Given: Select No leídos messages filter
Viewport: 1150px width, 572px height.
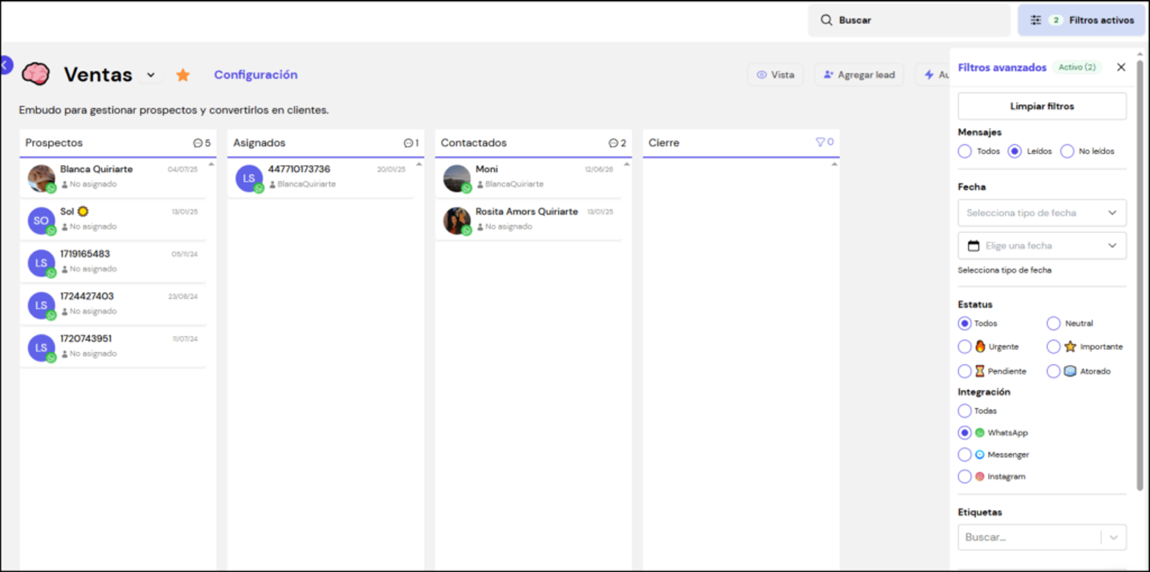Looking at the screenshot, I should tap(1067, 151).
